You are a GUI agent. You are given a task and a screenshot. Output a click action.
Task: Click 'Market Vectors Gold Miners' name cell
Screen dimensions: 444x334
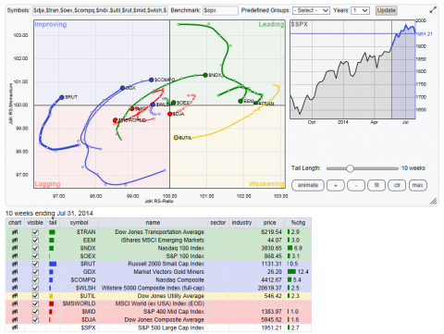click(x=168, y=272)
